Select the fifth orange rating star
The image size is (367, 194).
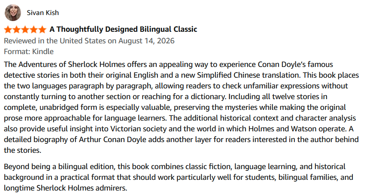(42, 30)
